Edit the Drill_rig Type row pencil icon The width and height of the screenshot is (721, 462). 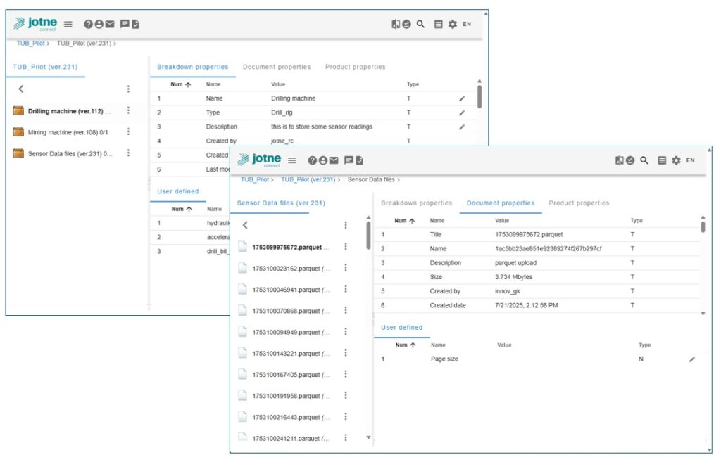coord(462,113)
